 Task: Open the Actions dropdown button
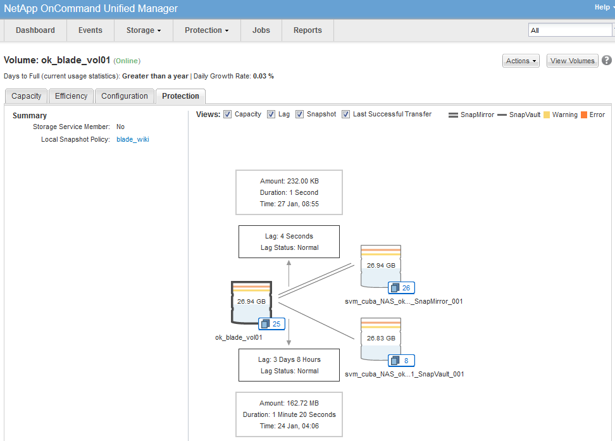[x=521, y=61]
